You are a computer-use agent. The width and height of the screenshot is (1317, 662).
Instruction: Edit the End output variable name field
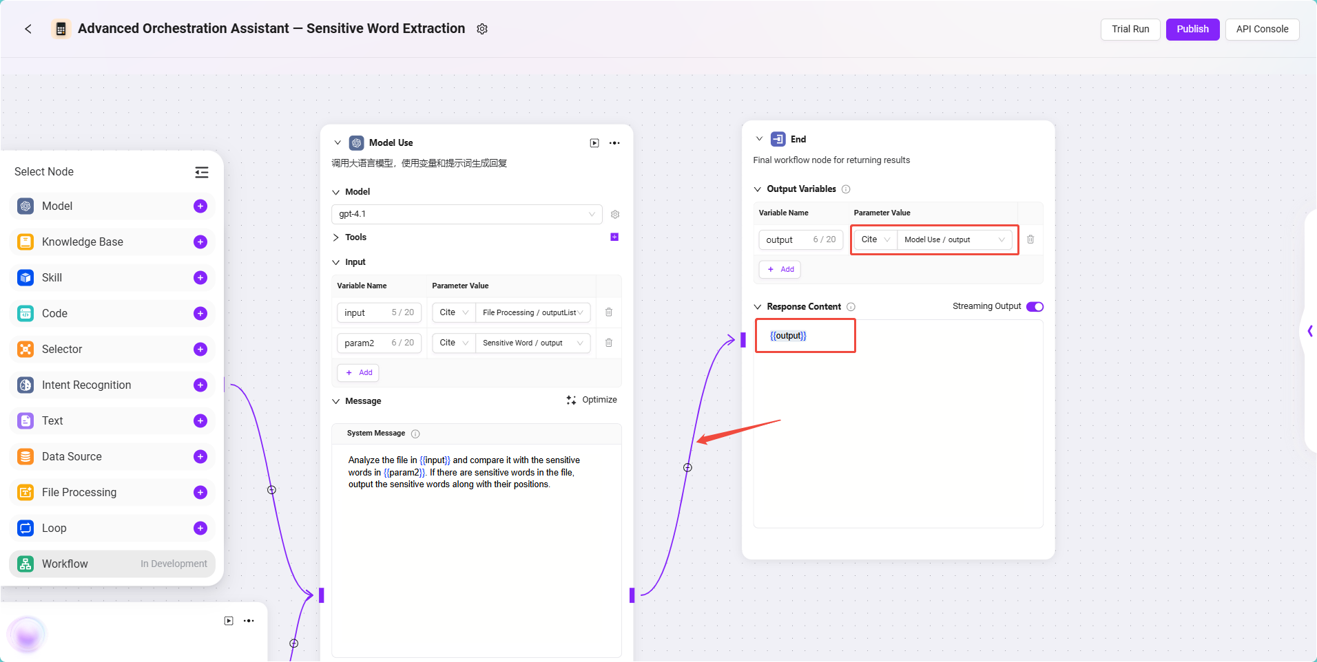[x=800, y=239]
